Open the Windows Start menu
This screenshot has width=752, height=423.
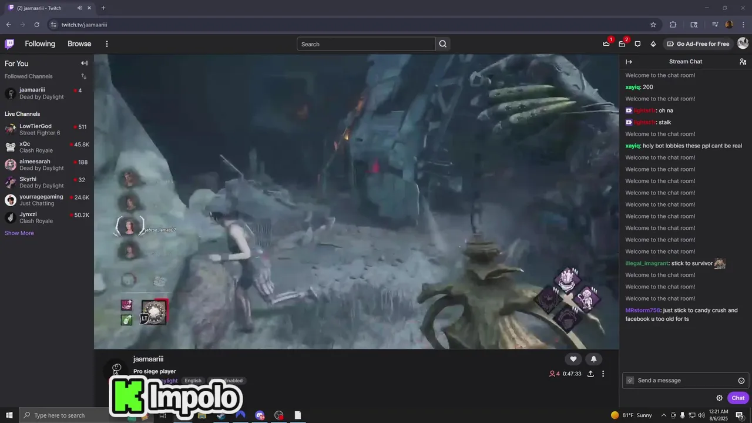9,415
